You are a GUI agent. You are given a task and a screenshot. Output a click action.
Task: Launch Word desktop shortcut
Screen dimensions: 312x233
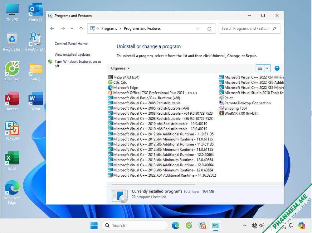click(36, 101)
